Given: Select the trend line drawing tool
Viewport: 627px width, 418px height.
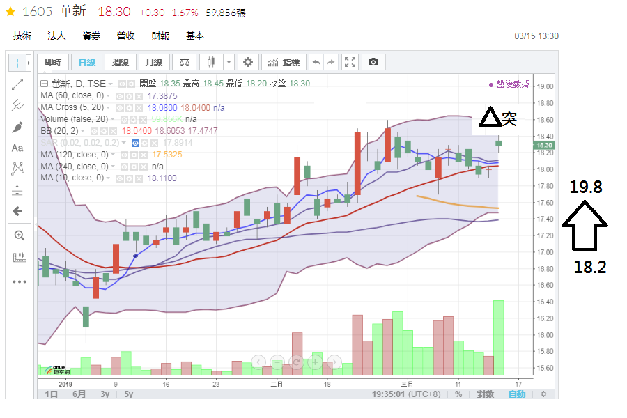Looking at the screenshot, I should pyautogui.click(x=17, y=84).
